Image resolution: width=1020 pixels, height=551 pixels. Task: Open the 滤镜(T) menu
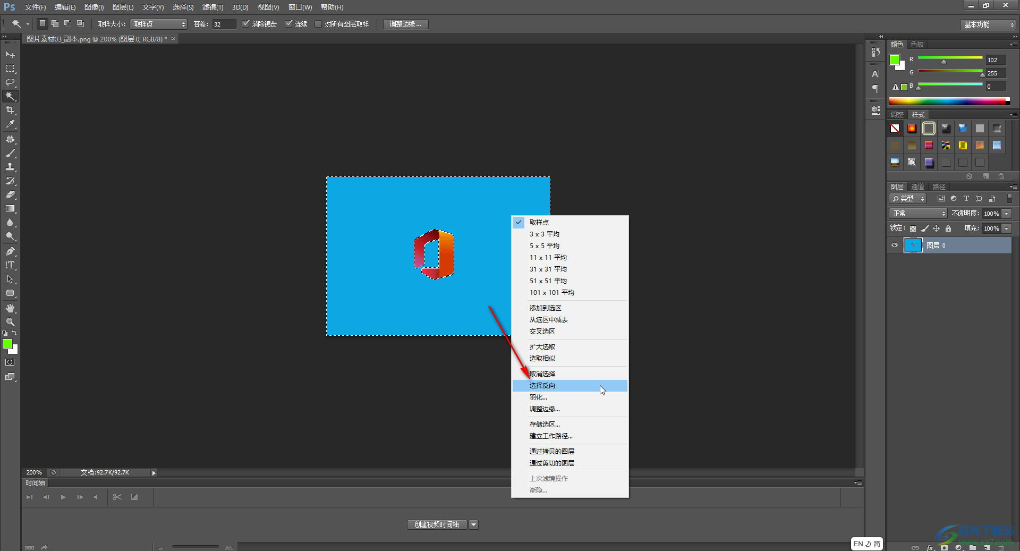coord(212,7)
